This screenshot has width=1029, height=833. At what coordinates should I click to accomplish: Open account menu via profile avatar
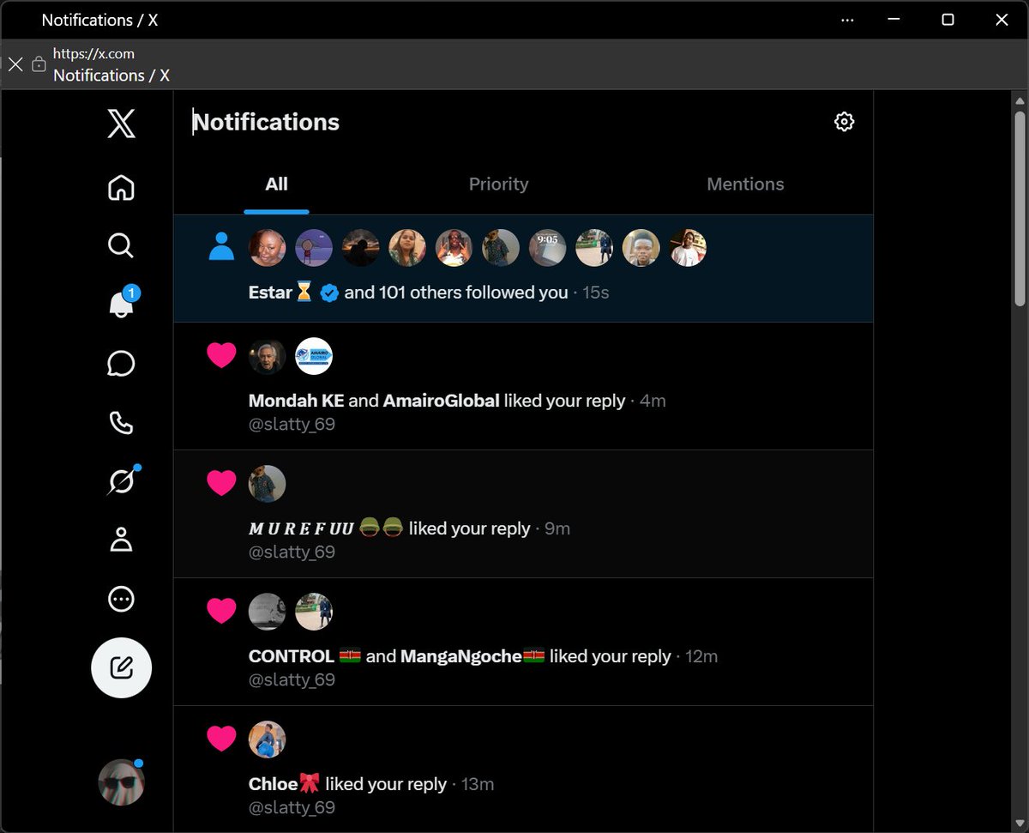[x=121, y=782]
